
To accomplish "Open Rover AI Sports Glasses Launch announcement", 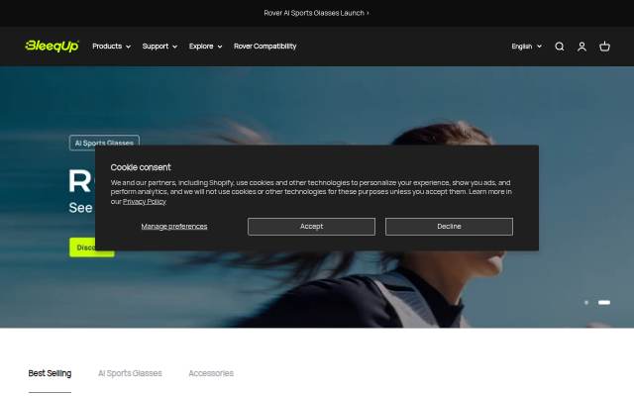I will pyautogui.click(x=316, y=13).
